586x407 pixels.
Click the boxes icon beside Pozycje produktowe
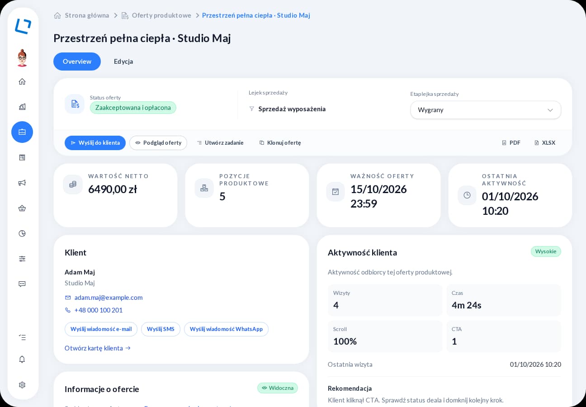(204, 188)
